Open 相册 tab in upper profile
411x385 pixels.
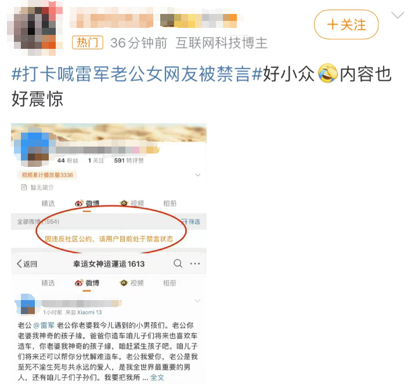pos(170,204)
